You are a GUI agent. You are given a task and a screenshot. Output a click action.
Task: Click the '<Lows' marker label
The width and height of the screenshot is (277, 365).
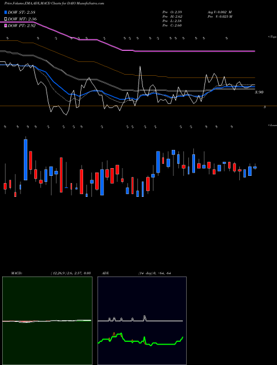click(x=273, y=125)
